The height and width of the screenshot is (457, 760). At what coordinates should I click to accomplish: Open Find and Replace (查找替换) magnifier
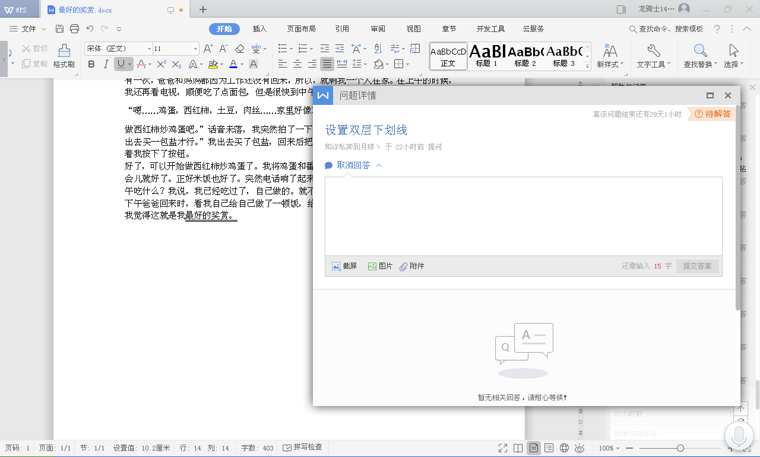[x=700, y=56]
